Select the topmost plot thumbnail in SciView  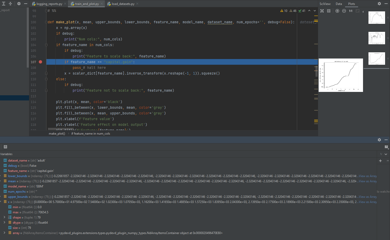pos(377,17)
